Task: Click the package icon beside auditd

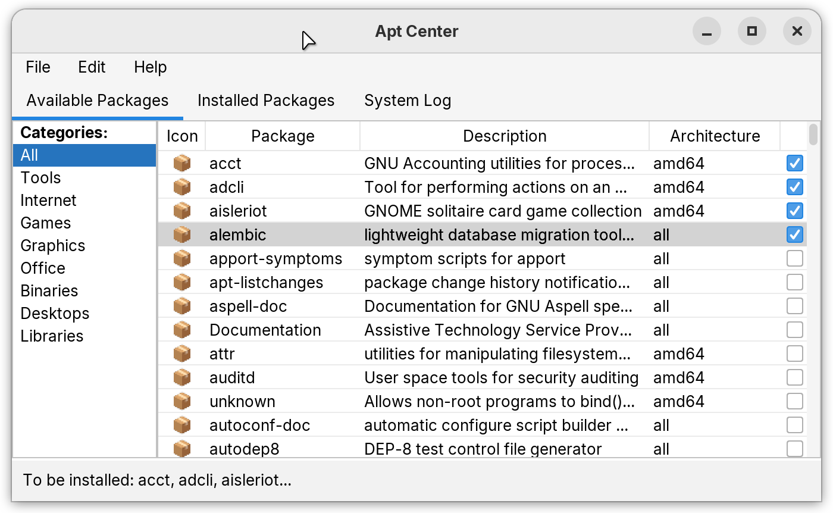Action: click(182, 377)
